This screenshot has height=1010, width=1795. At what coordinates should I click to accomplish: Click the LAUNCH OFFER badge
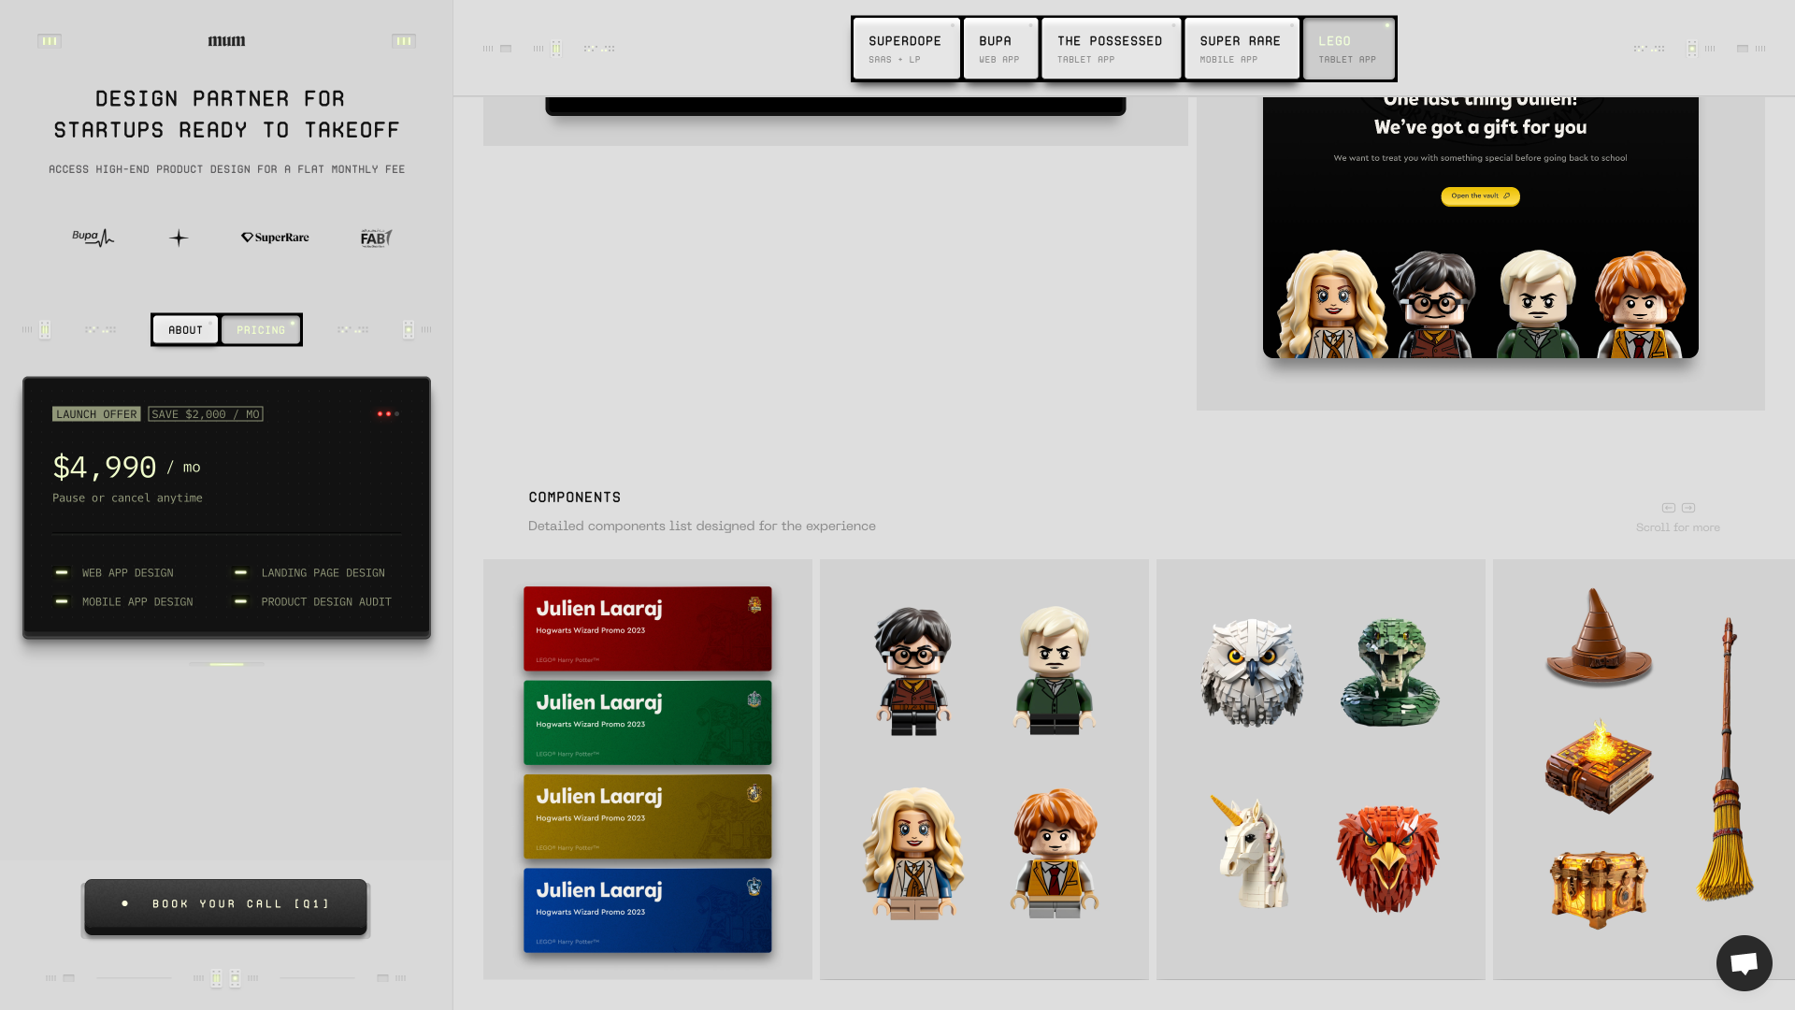96,414
